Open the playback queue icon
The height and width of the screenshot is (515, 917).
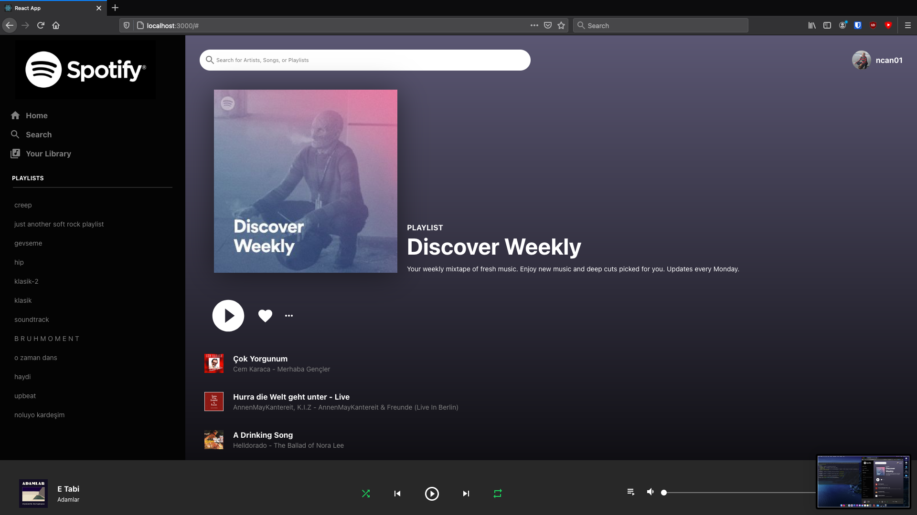click(x=630, y=492)
